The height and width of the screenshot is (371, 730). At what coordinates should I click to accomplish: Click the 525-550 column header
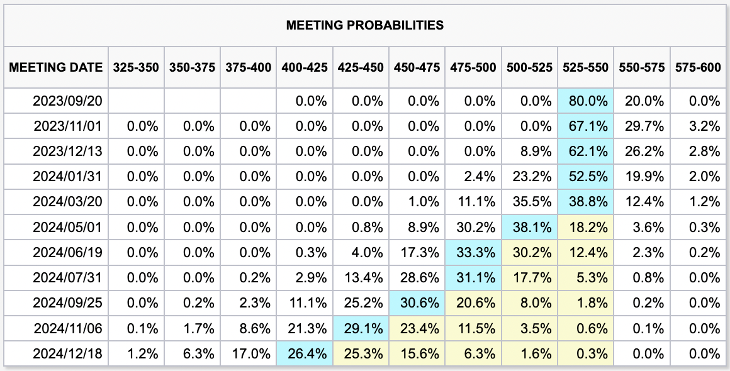pyautogui.click(x=586, y=67)
